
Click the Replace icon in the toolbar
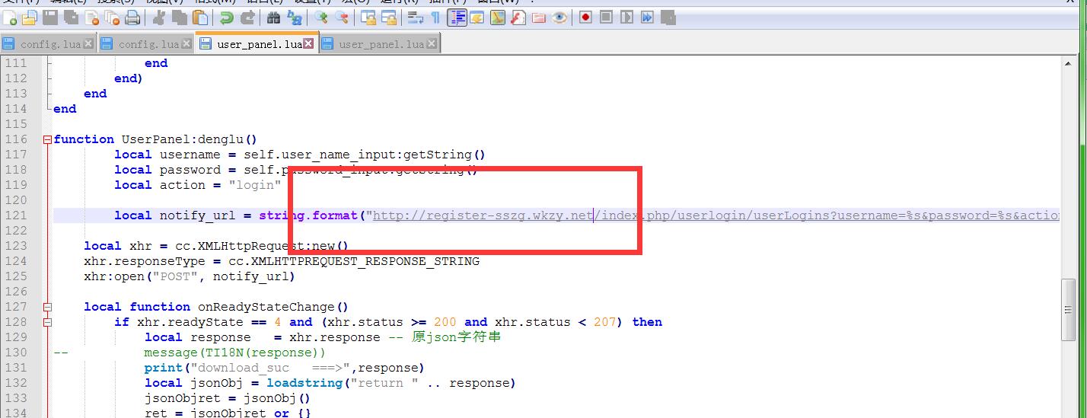coord(295,18)
